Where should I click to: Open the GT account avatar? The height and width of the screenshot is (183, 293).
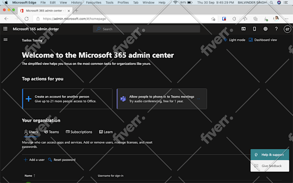click(x=287, y=29)
